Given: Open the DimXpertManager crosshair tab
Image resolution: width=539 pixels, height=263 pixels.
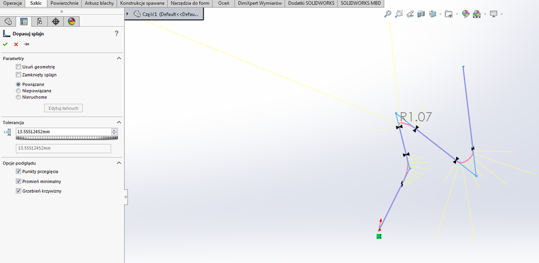Looking at the screenshot, I should [x=55, y=22].
